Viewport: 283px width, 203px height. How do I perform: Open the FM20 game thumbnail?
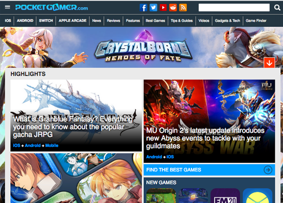coord(225,196)
